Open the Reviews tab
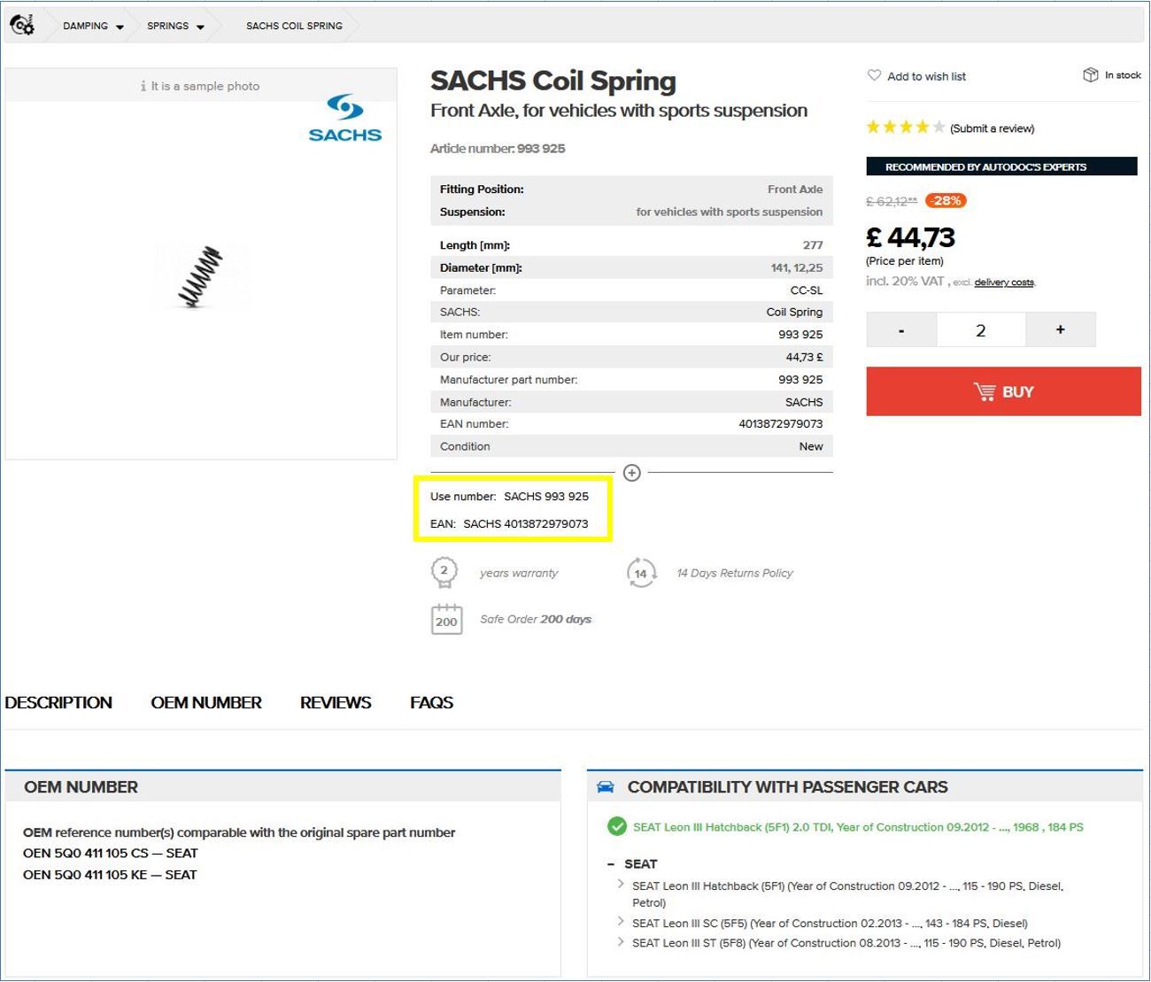The width and height of the screenshot is (1151, 982). [x=335, y=703]
